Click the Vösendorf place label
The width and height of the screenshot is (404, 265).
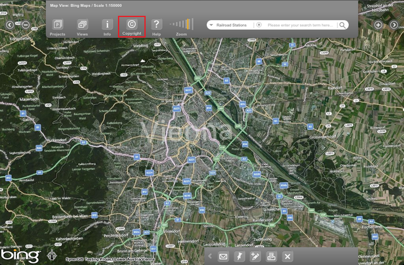172,231
